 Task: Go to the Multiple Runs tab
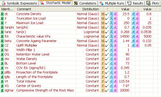(x=112, y=3)
